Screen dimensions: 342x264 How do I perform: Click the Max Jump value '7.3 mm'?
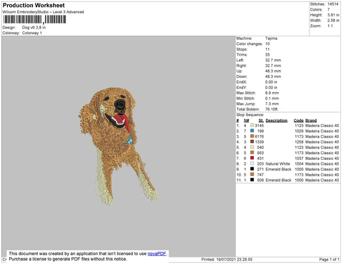point(272,104)
